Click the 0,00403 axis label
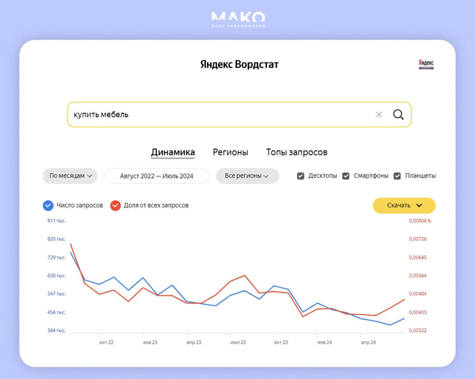 point(418,312)
